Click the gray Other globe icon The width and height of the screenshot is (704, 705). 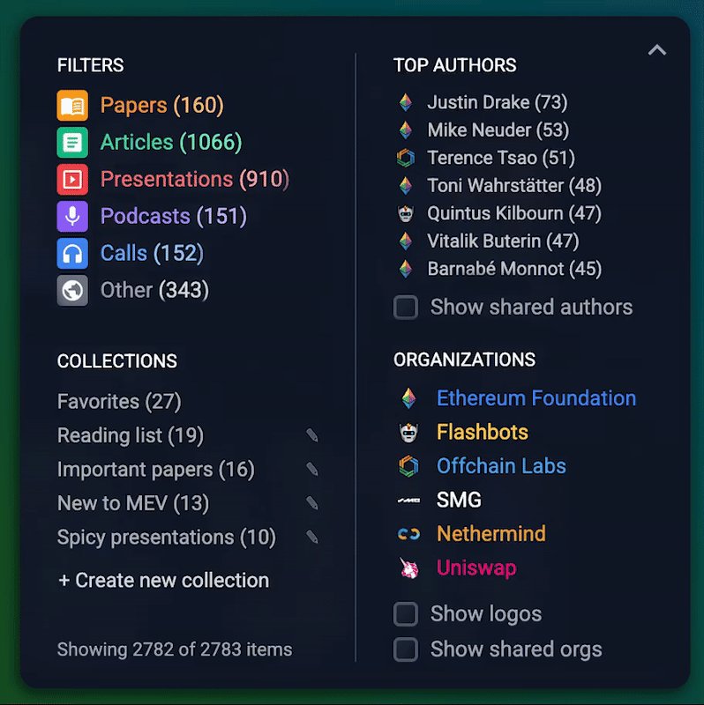click(72, 291)
